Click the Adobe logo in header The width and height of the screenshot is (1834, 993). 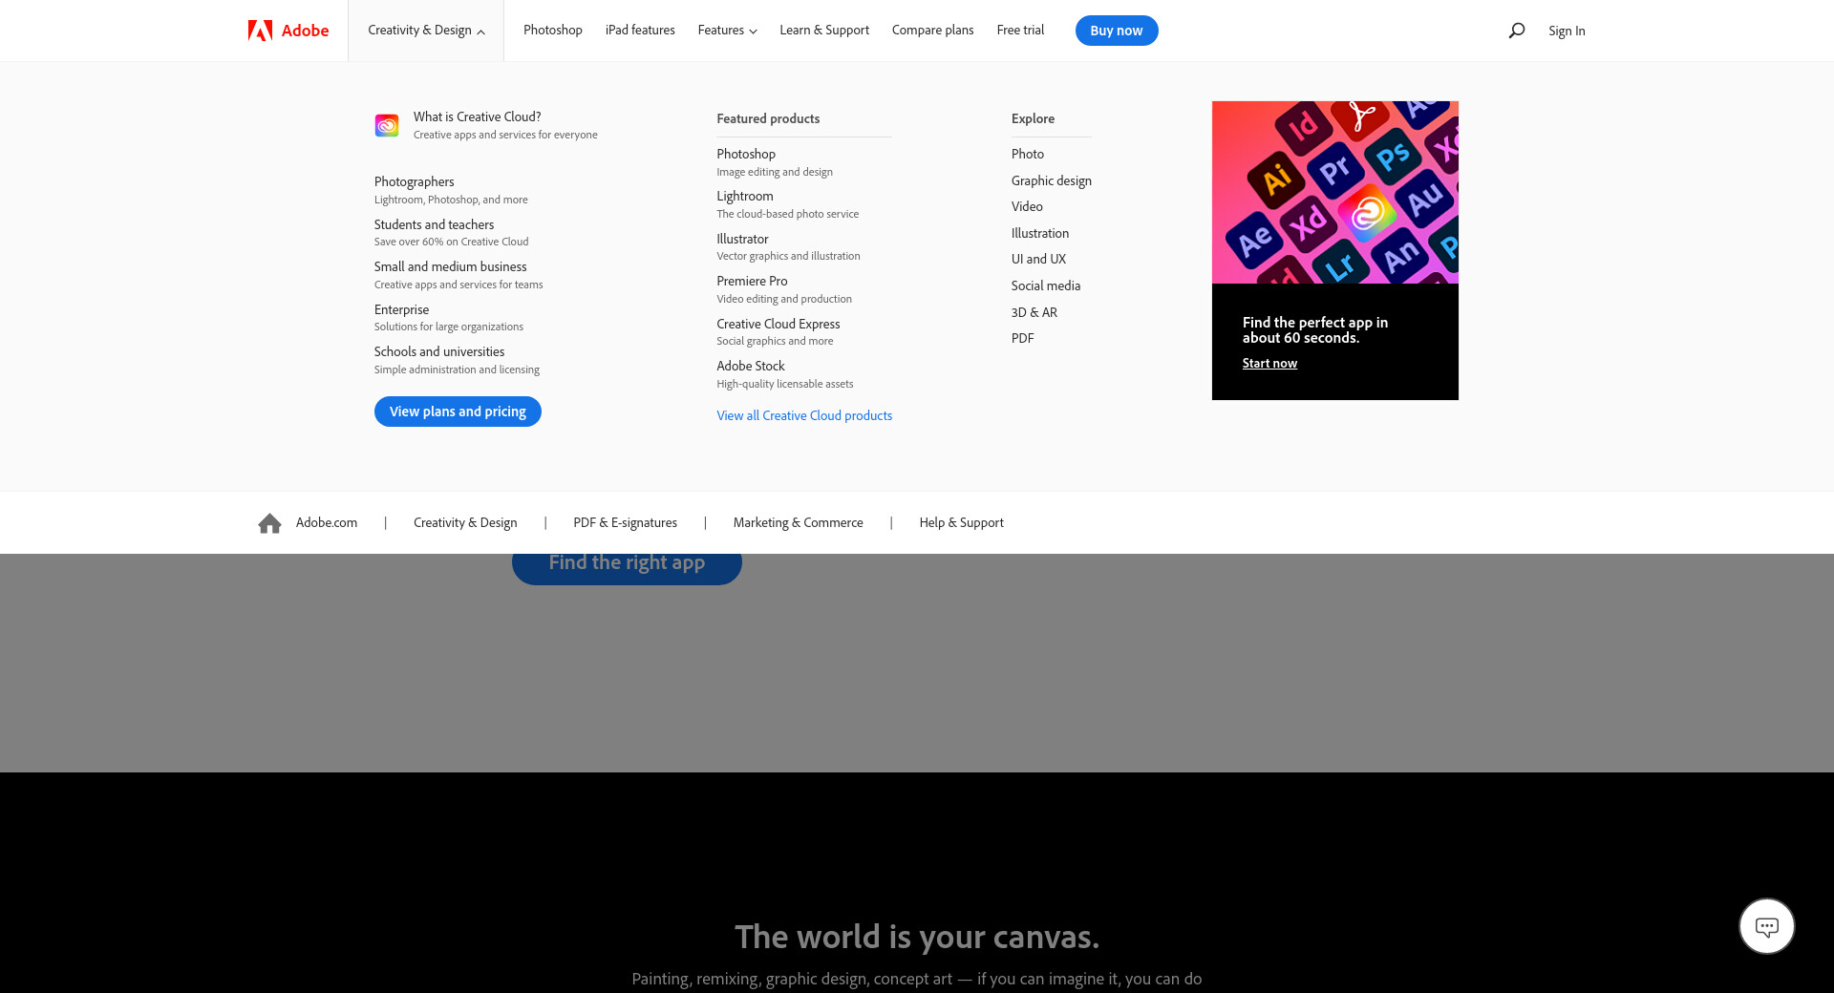[288, 31]
